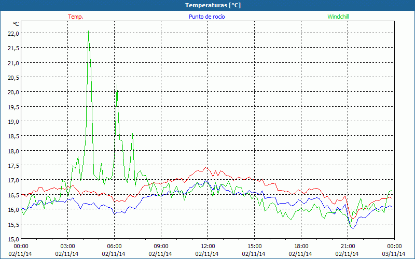Click the 19,5 value on the y-axis
Viewport: 415px width, 259px height.
(13, 107)
